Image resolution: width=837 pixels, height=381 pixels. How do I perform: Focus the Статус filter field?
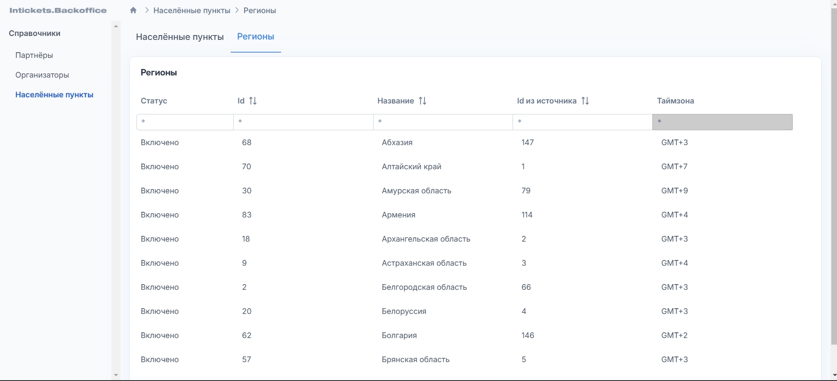pos(185,122)
